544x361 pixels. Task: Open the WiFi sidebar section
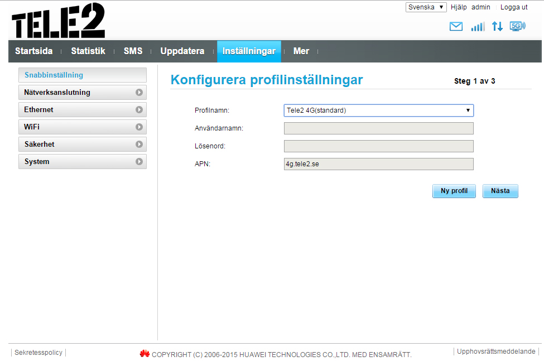83,127
